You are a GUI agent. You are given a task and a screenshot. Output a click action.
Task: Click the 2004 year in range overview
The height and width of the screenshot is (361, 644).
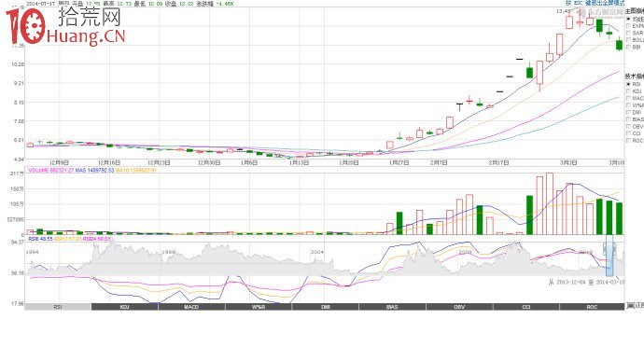316,252
